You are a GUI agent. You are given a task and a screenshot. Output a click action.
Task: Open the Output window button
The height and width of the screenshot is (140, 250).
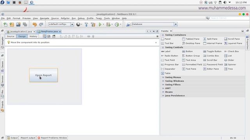tap(12, 138)
